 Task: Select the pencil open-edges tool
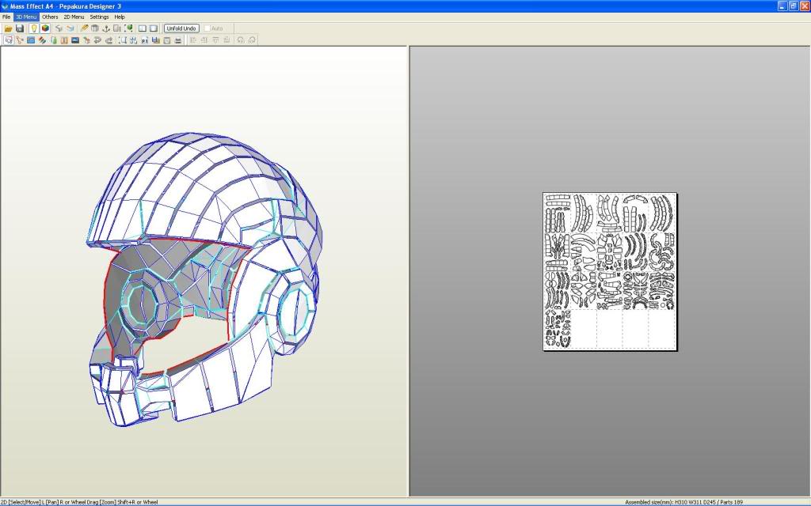pos(84,28)
